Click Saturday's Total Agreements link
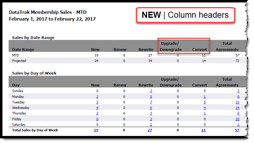 click(x=238, y=125)
